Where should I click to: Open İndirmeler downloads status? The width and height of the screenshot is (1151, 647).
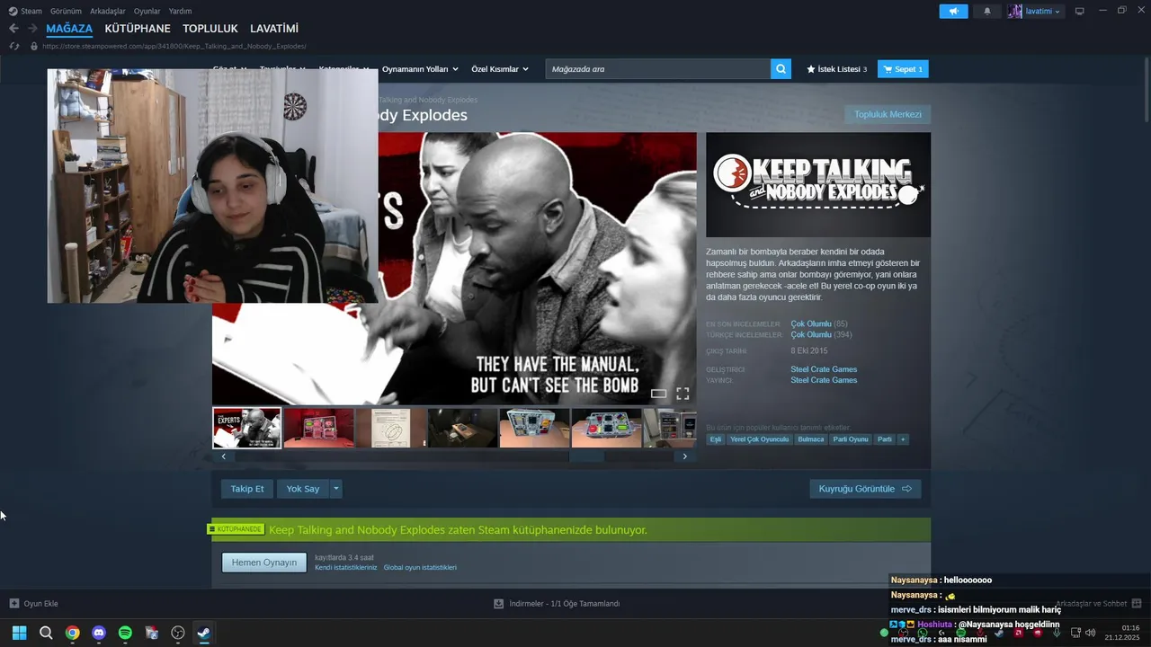click(x=558, y=603)
